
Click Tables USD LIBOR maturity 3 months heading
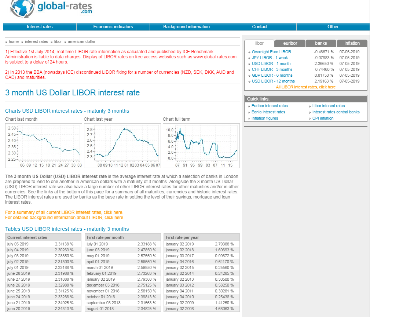coord(67,229)
